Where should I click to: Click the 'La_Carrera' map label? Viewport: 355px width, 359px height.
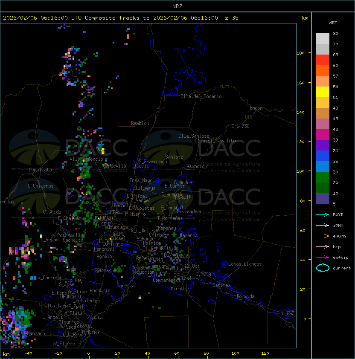pyautogui.click(x=48, y=278)
